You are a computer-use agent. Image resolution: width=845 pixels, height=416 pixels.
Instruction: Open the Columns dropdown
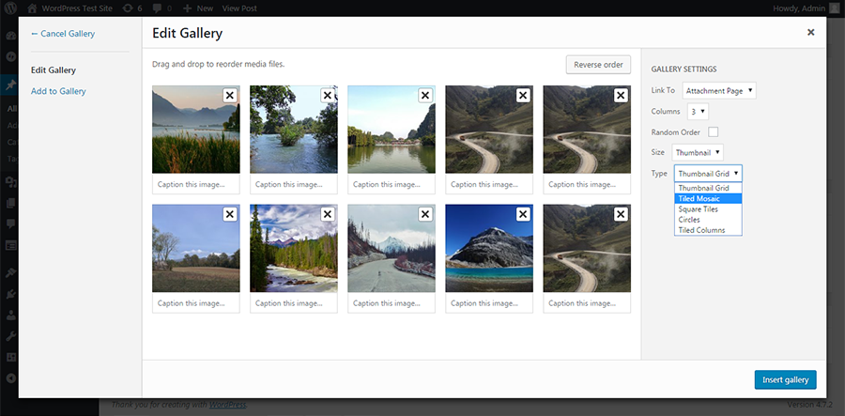(698, 112)
